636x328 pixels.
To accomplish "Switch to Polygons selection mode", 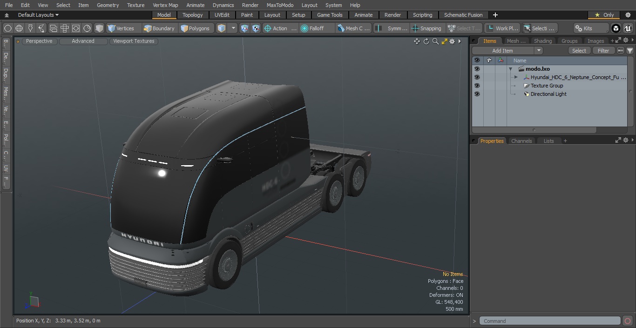I will (196, 28).
